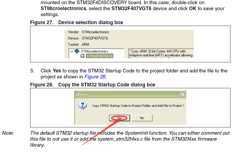This screenshot has width=245, height=164.
Task: Click the No button in µVision dialog
Action: tap(142, 118)
